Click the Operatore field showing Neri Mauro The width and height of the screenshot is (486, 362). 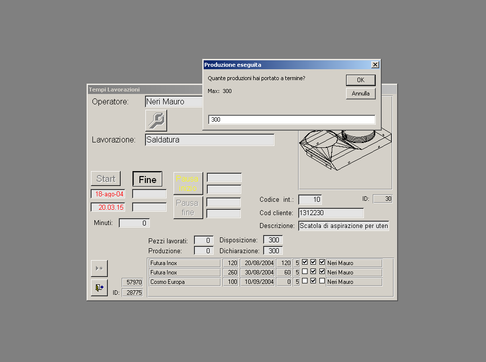(x=174, y=102)
